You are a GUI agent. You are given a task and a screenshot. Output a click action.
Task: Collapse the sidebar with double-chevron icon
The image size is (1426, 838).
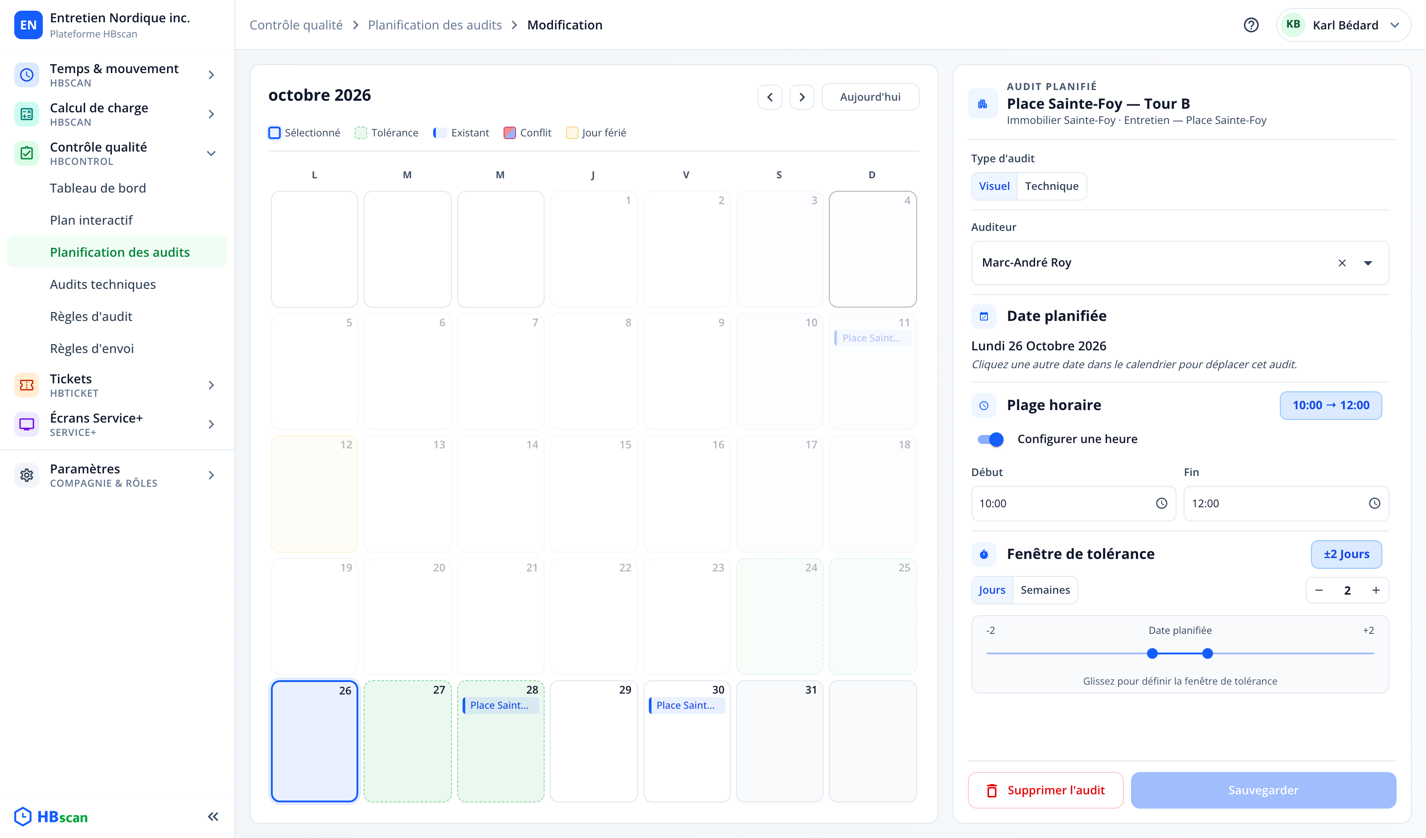(213, 817)
